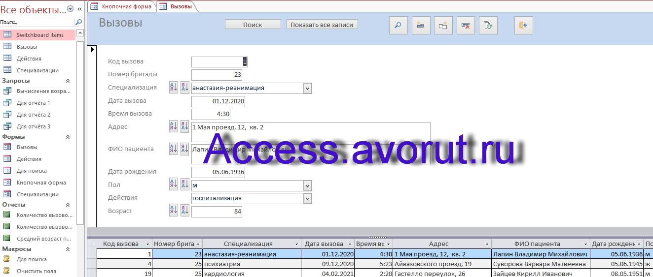Open the Специализация combo box arrow

point(308,88)
